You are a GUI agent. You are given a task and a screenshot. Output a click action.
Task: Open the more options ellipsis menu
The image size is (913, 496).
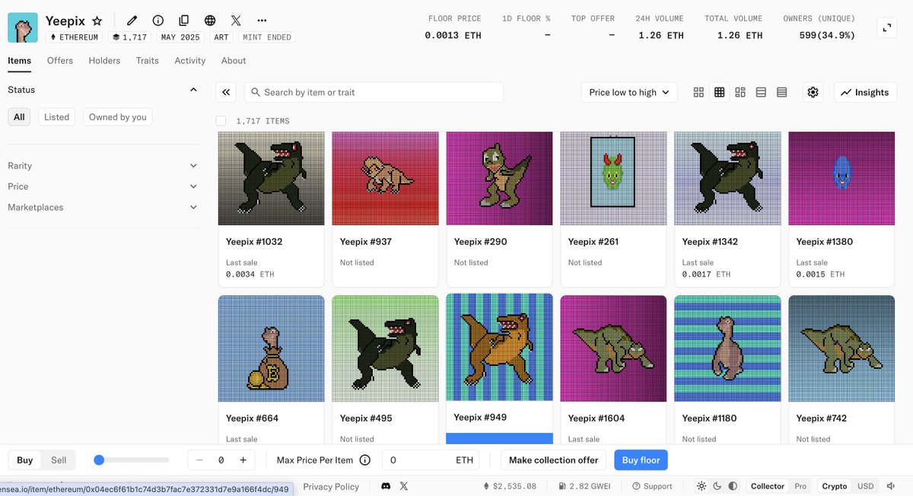tap(262, 21)
